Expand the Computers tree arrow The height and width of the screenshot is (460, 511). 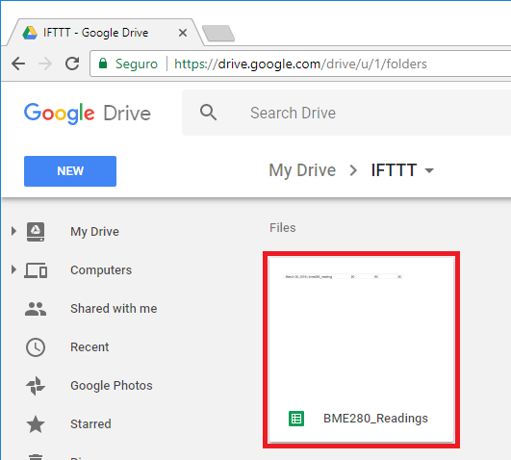(13, 269)
